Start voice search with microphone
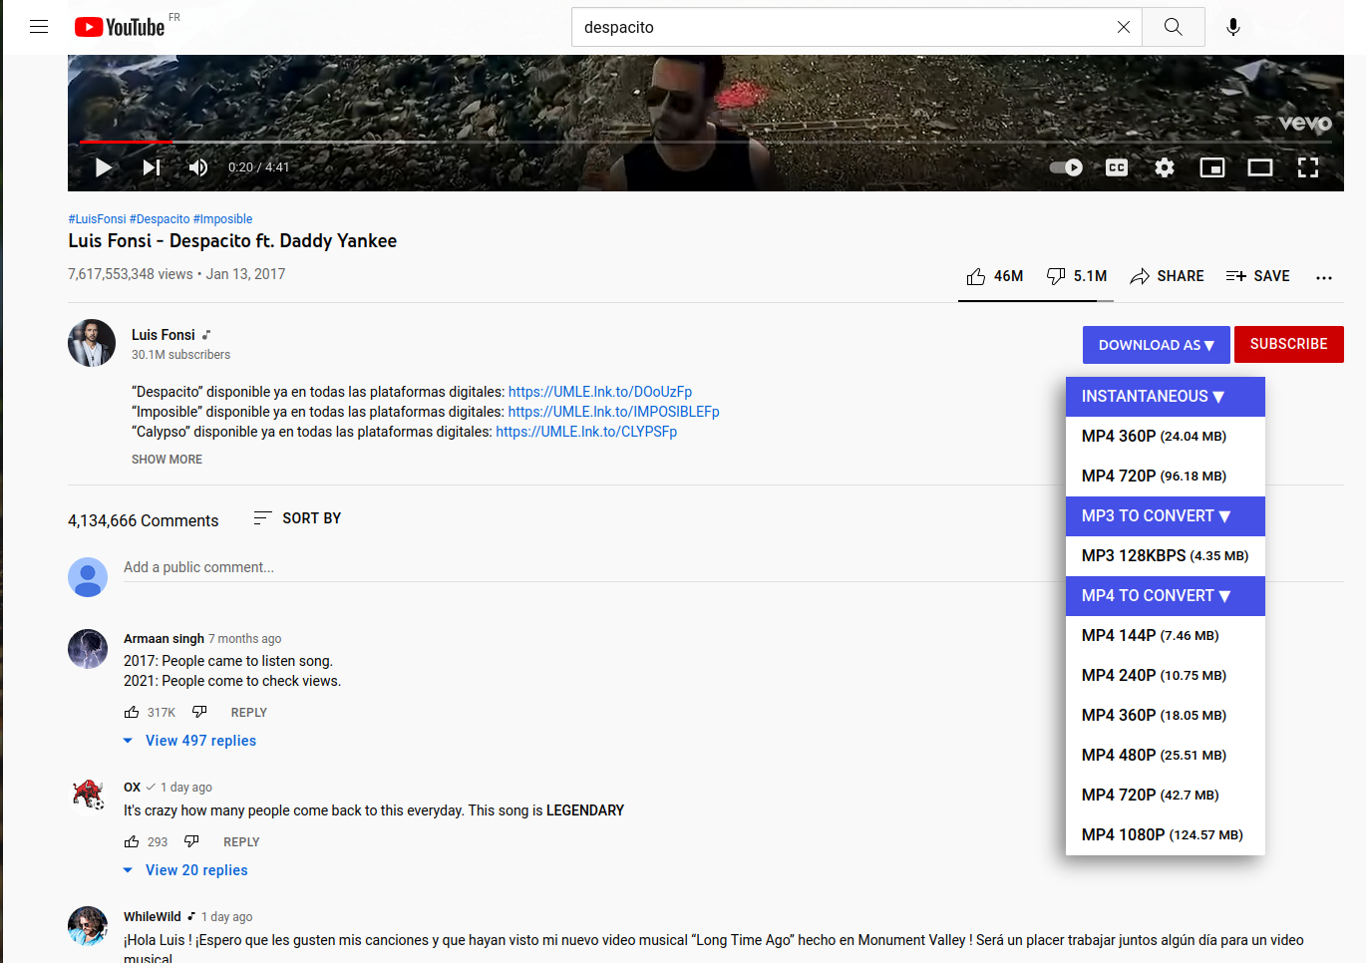 [x=1233, y=27]
